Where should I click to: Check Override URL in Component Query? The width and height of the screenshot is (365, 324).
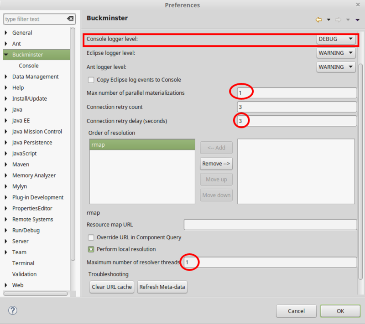tap(91, 237)
